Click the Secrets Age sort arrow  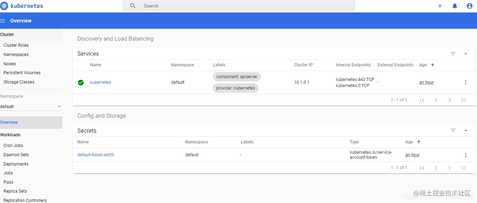pyautogui.click(x=419, y=142)
